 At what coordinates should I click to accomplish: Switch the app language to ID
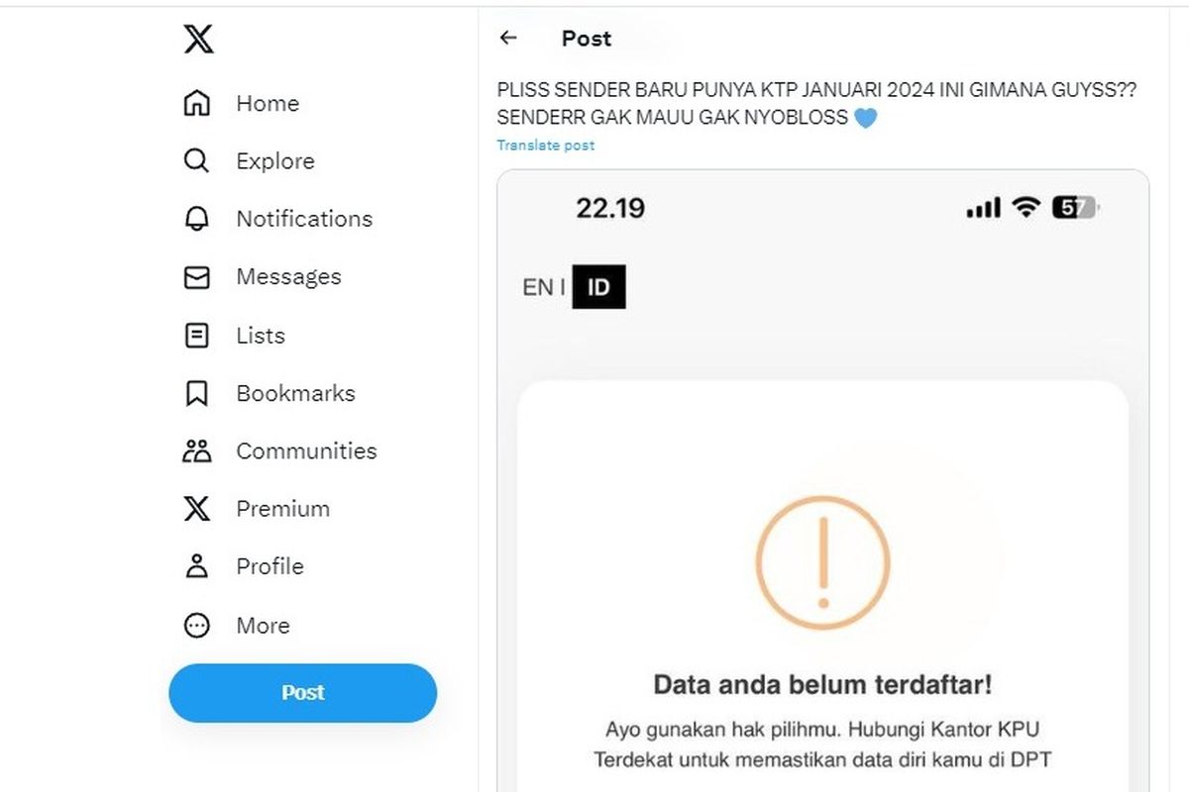(x=601, y=287)
